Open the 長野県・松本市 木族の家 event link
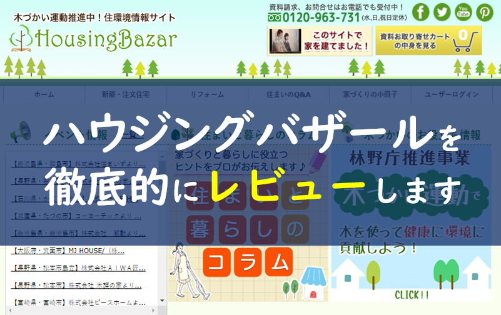 coord(76,286)
